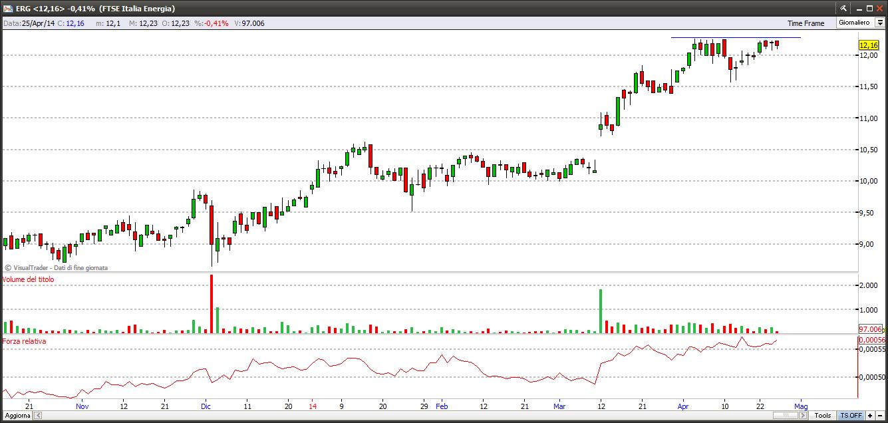Click the Feb date axis label

442,406
